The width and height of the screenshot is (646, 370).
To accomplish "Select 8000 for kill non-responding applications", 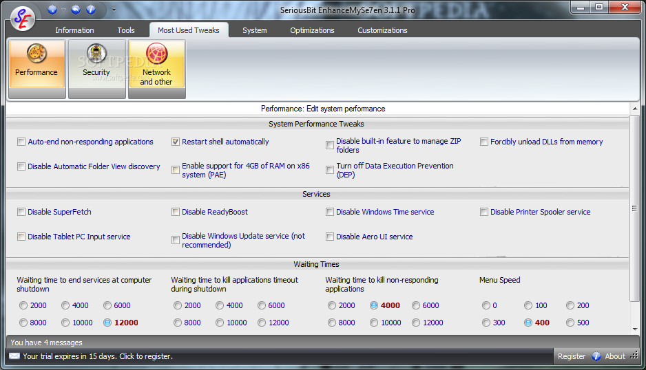I will (332, 323).
